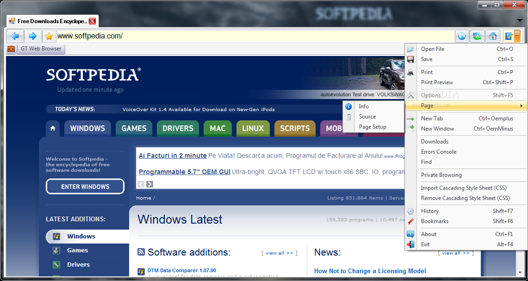This screenshot has height=281, width=528.
Task: Click the Home house icon in the toolbar
Action: coord(492,36)
